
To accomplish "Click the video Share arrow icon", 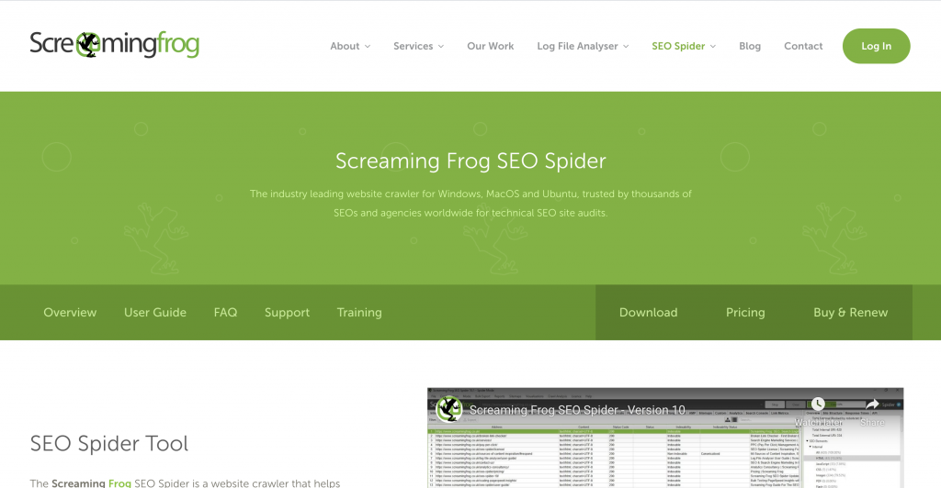I will coord(872,405).
